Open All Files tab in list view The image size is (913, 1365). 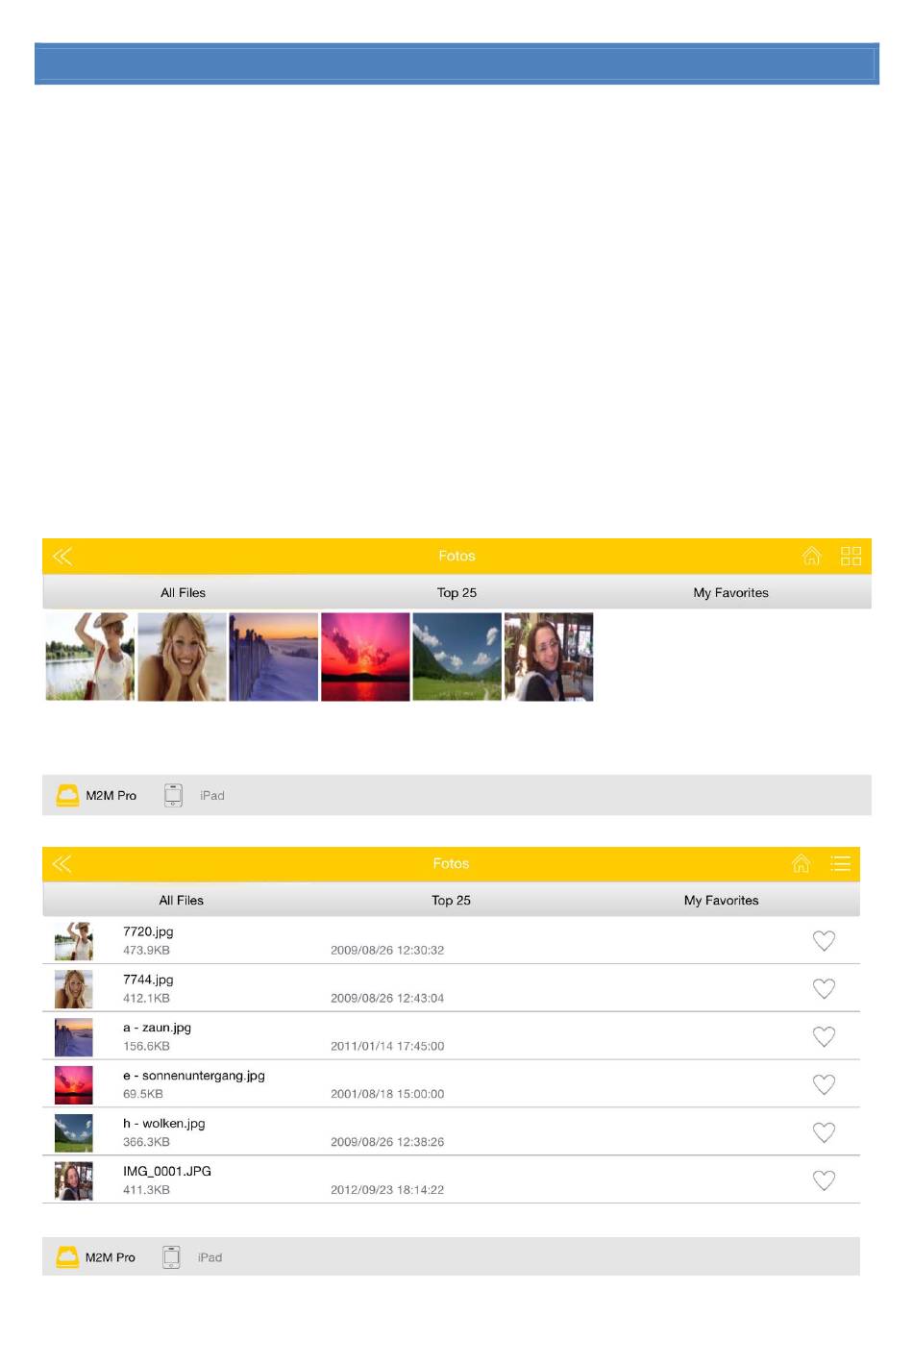point(181,901)
